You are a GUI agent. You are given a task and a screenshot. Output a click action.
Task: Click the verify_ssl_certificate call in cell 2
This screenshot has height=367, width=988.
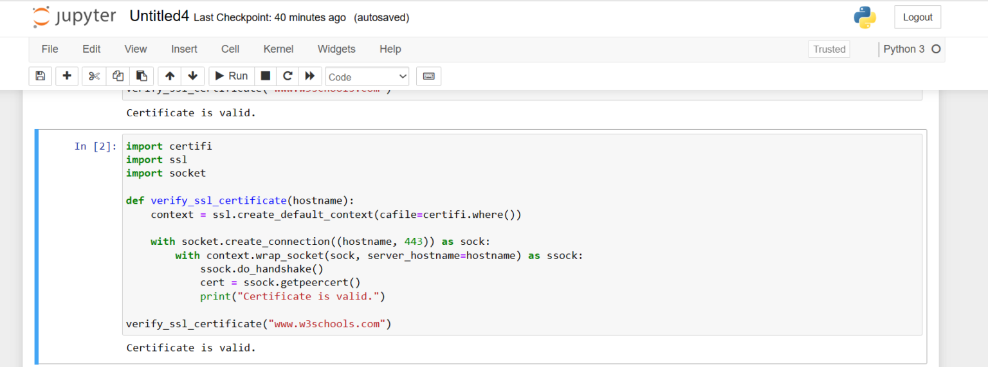pos(259,324)
